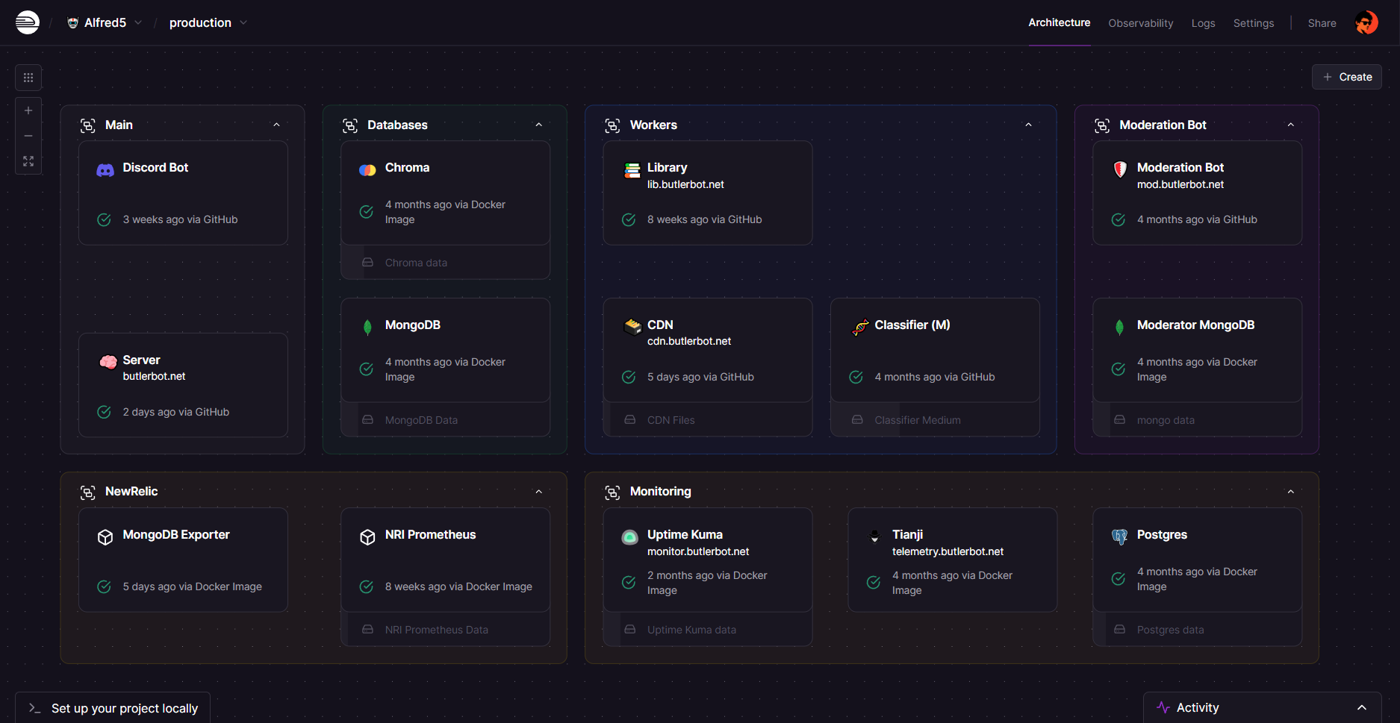Open the user avatar in header
The image size is (1400, 723).
click(x=1366, y=22)
